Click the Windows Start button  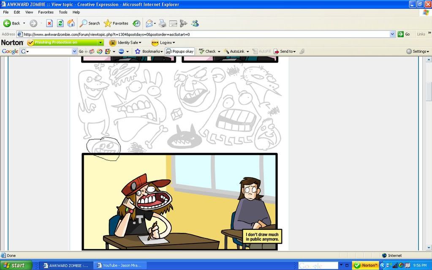point(15,265)
